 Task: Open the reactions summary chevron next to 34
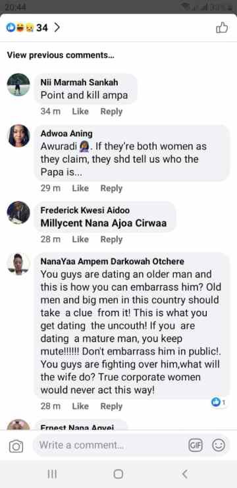click(x=57, y=28)
